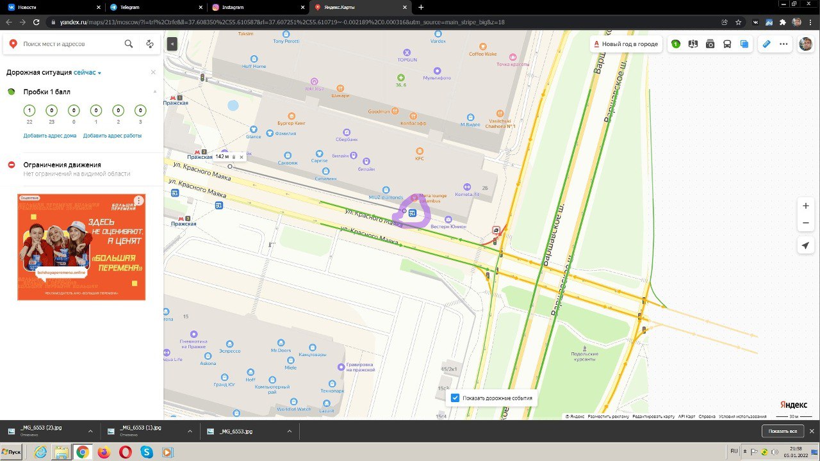The width and height of the screenshot is (820, 461).
Task: Open Skype from the taskbar
Action: pos(146,452)
